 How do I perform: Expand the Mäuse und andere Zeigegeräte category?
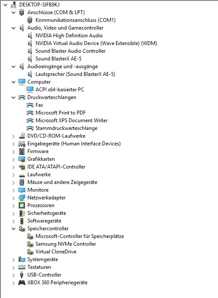(13, 183)
